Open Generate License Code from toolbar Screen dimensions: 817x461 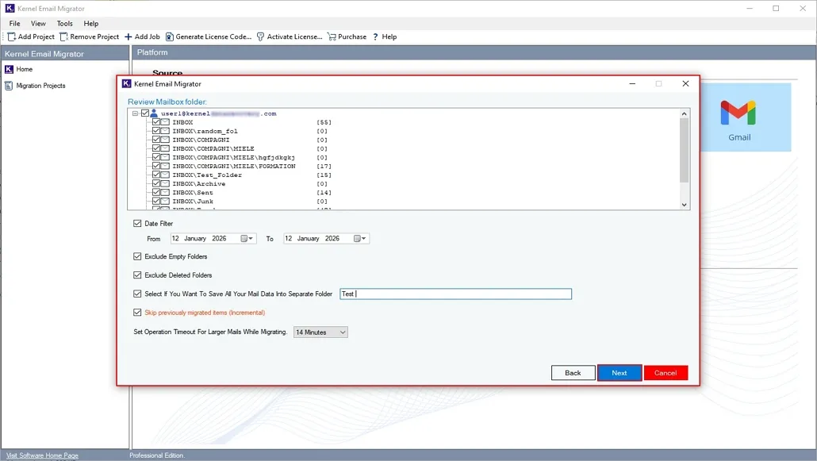tap(170, 36)
